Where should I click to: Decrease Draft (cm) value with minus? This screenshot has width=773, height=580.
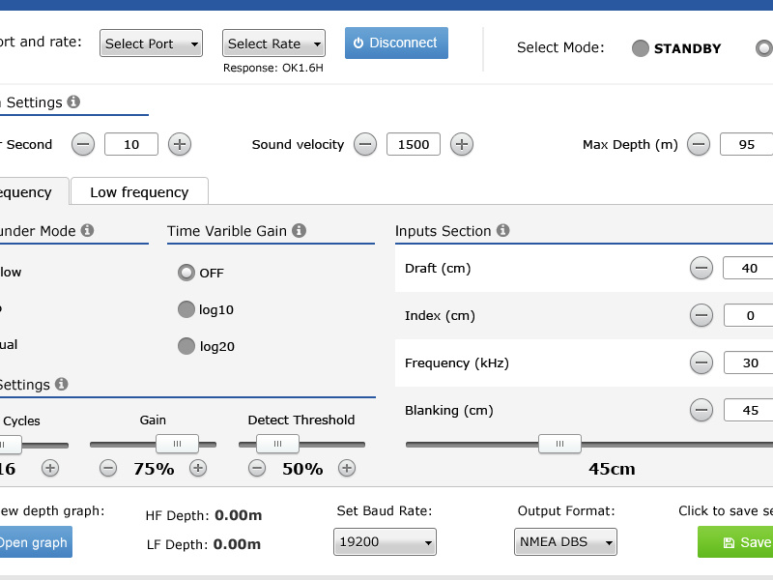click(x=701, y=269)
